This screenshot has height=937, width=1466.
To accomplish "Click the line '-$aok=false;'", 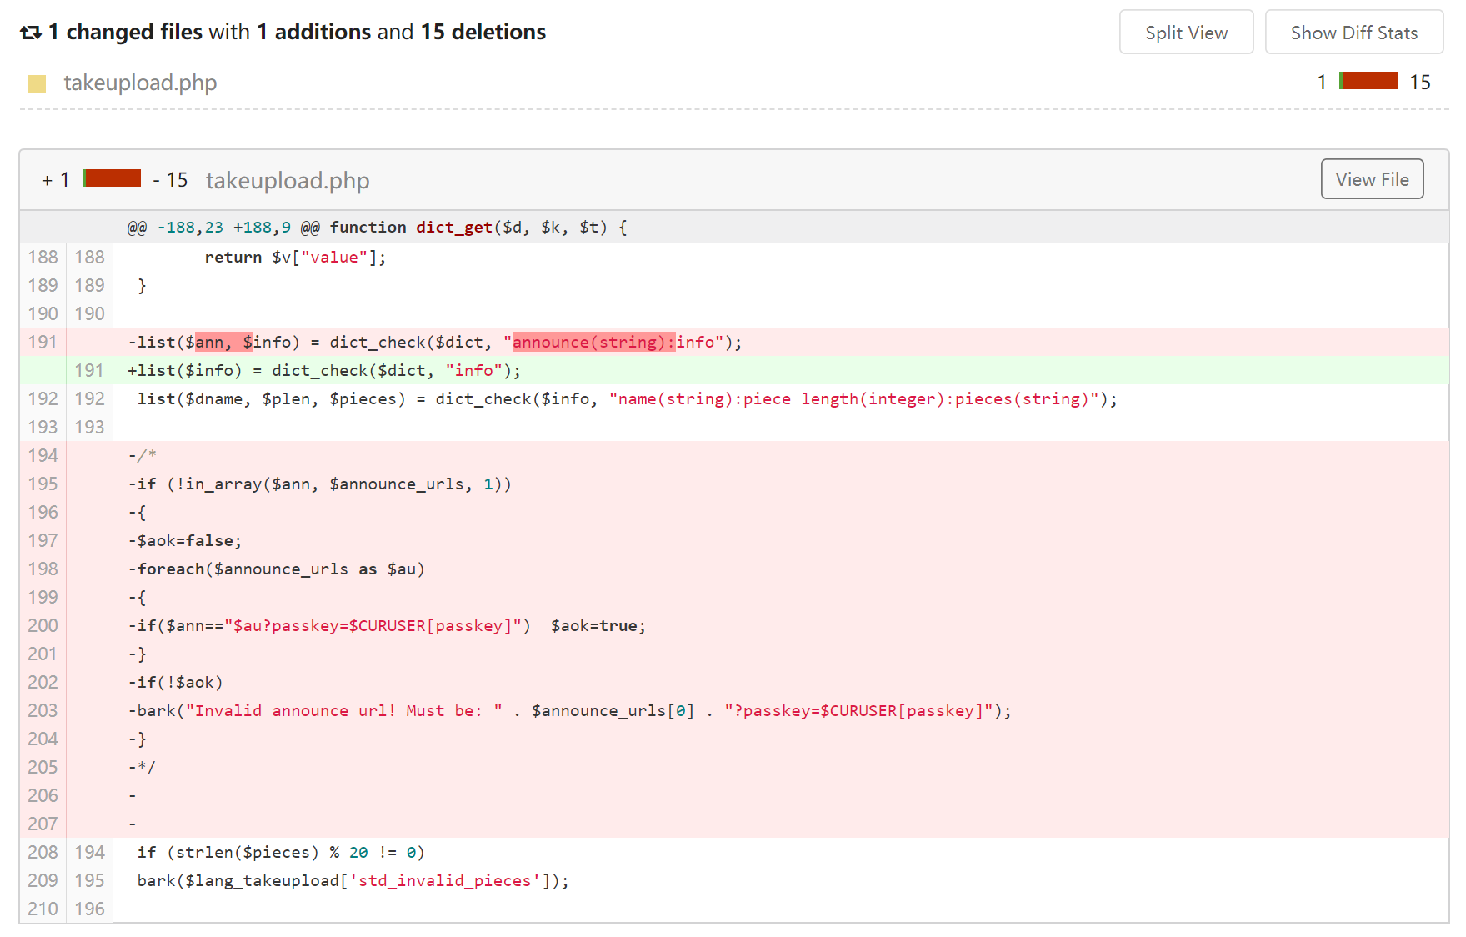I will click(781, 540).
